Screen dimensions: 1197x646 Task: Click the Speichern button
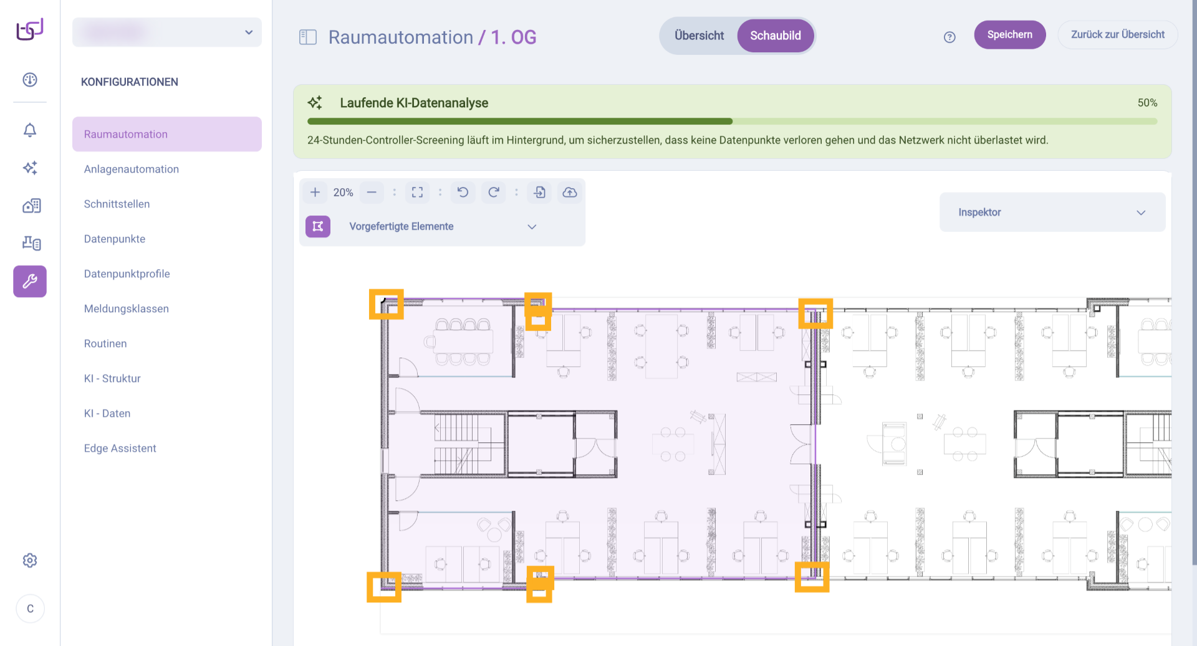(x=1009, y=35)
